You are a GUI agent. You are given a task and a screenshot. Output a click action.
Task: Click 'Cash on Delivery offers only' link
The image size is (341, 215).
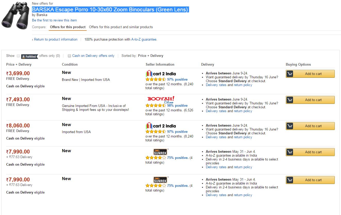pos(93,56)
